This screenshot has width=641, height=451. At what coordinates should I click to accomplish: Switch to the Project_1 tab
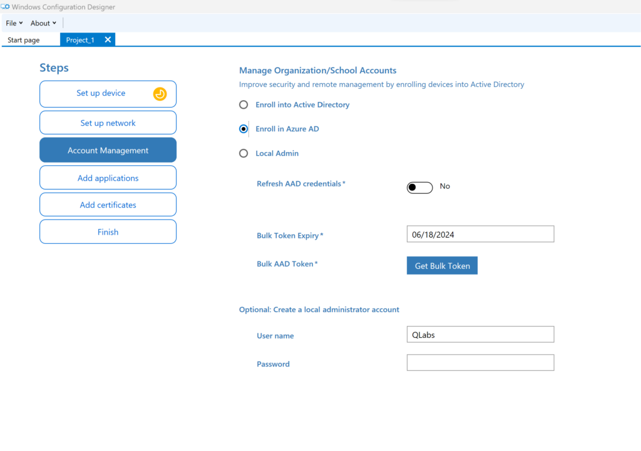click(80, 40)
